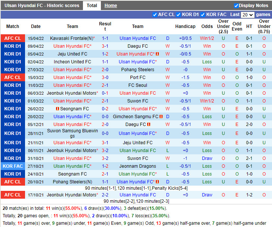The height and width of the screenshot is (227, 272).
Task: Click the green KOR FAC league badge
Action: tap(13, 166)
